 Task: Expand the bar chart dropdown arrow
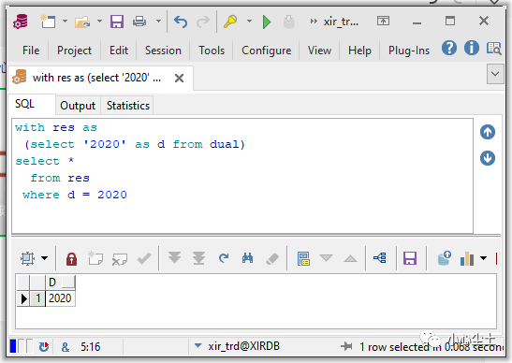click(x=483, y=258)
